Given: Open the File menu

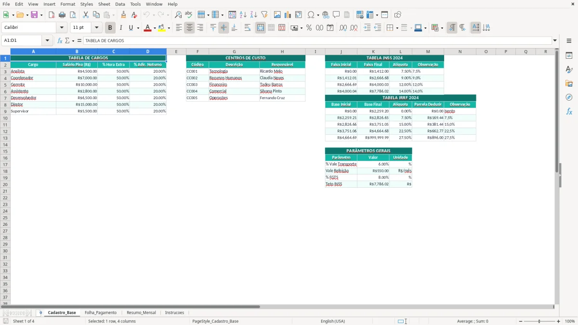Looking at the screenshot, I should tap(6, 4).
